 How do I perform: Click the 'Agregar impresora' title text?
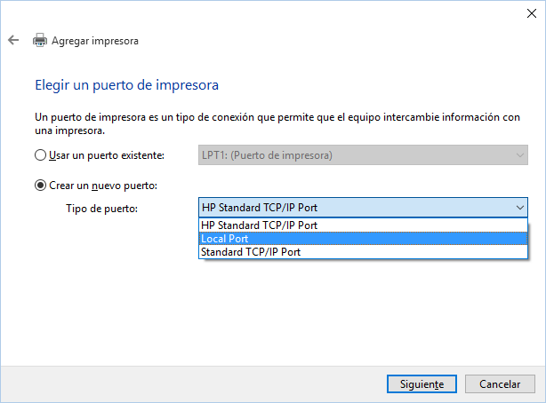(x=95, y=41)
